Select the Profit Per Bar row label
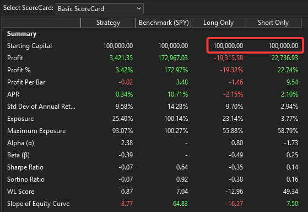This screenshot has width=308, height=212. 26,82
